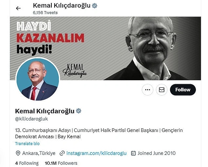This screenshot has height=167, width=208.
Task: Click the link chain icon
Action: click(62, 153)
